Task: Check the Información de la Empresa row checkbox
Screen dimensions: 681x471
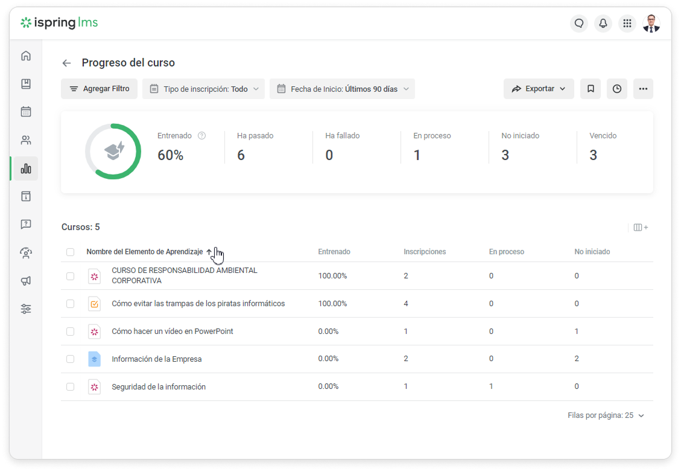Action: [x=71, y=359]
